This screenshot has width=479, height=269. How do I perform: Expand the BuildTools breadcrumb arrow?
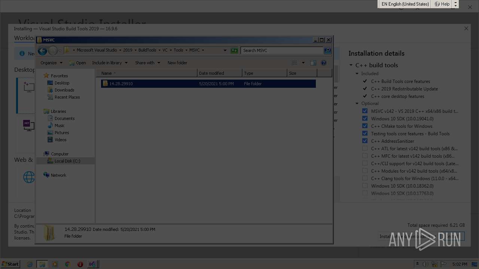[159, 50]
